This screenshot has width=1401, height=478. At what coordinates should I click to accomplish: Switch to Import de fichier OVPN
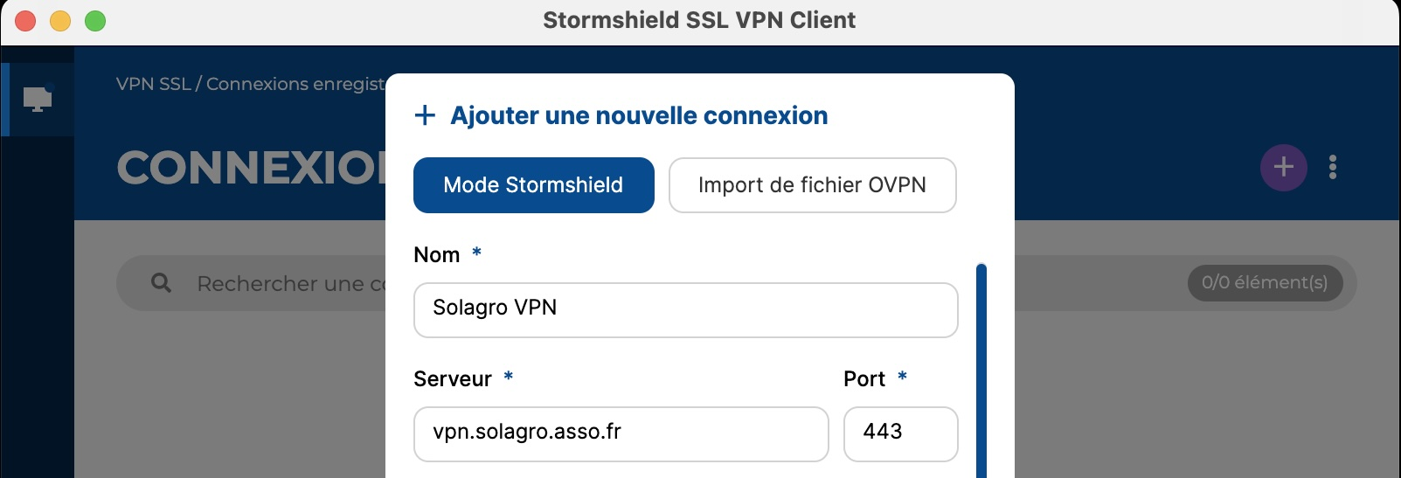tap(812, 185)
